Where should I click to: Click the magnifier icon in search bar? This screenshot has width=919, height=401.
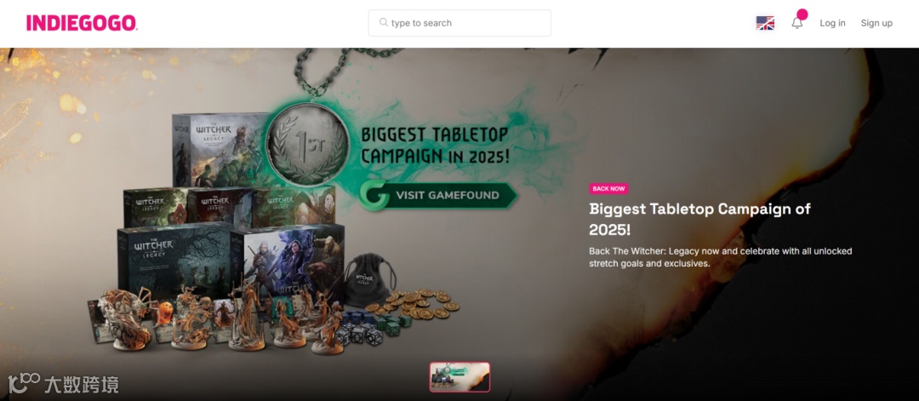click(x=383, y=22)
